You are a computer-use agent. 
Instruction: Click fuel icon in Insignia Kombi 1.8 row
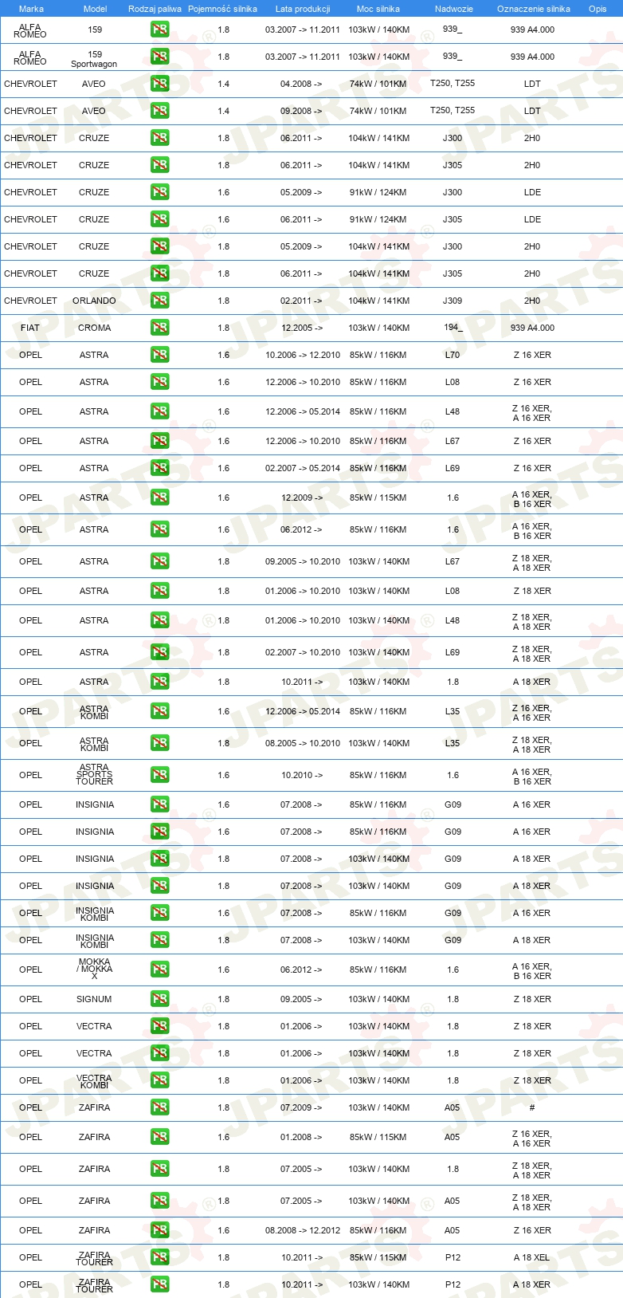click(159, 940)
